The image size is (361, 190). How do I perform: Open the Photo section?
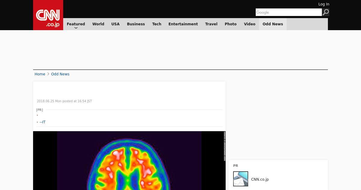[x=231, y=24]
